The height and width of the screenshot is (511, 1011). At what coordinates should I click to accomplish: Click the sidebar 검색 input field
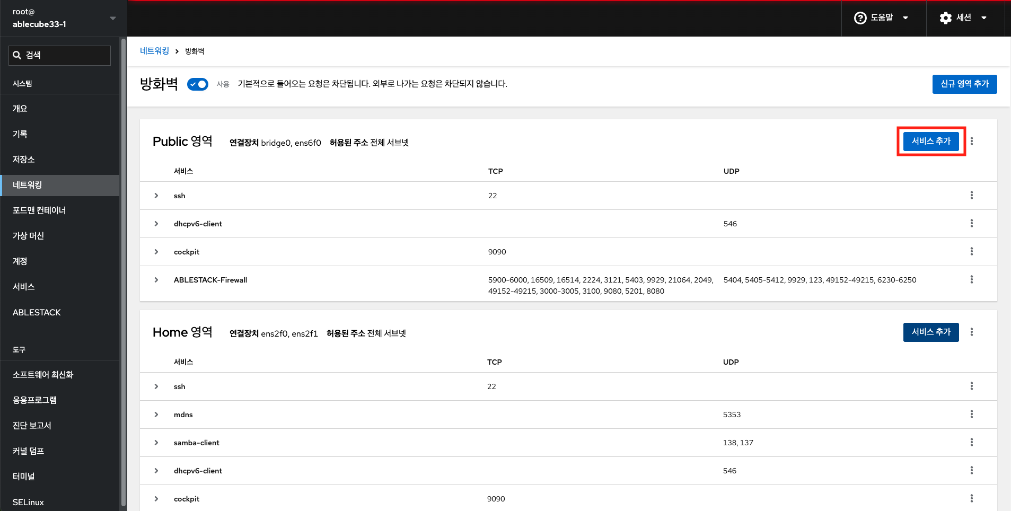(x=59, y=55)
